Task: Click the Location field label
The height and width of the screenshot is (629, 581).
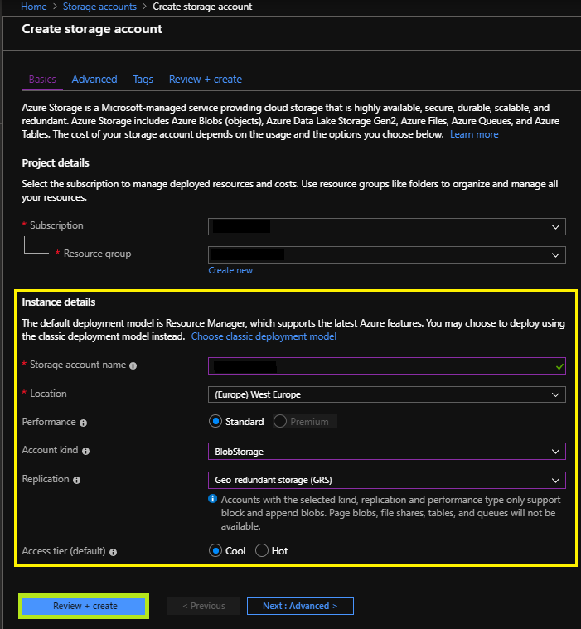Action: 48,394
